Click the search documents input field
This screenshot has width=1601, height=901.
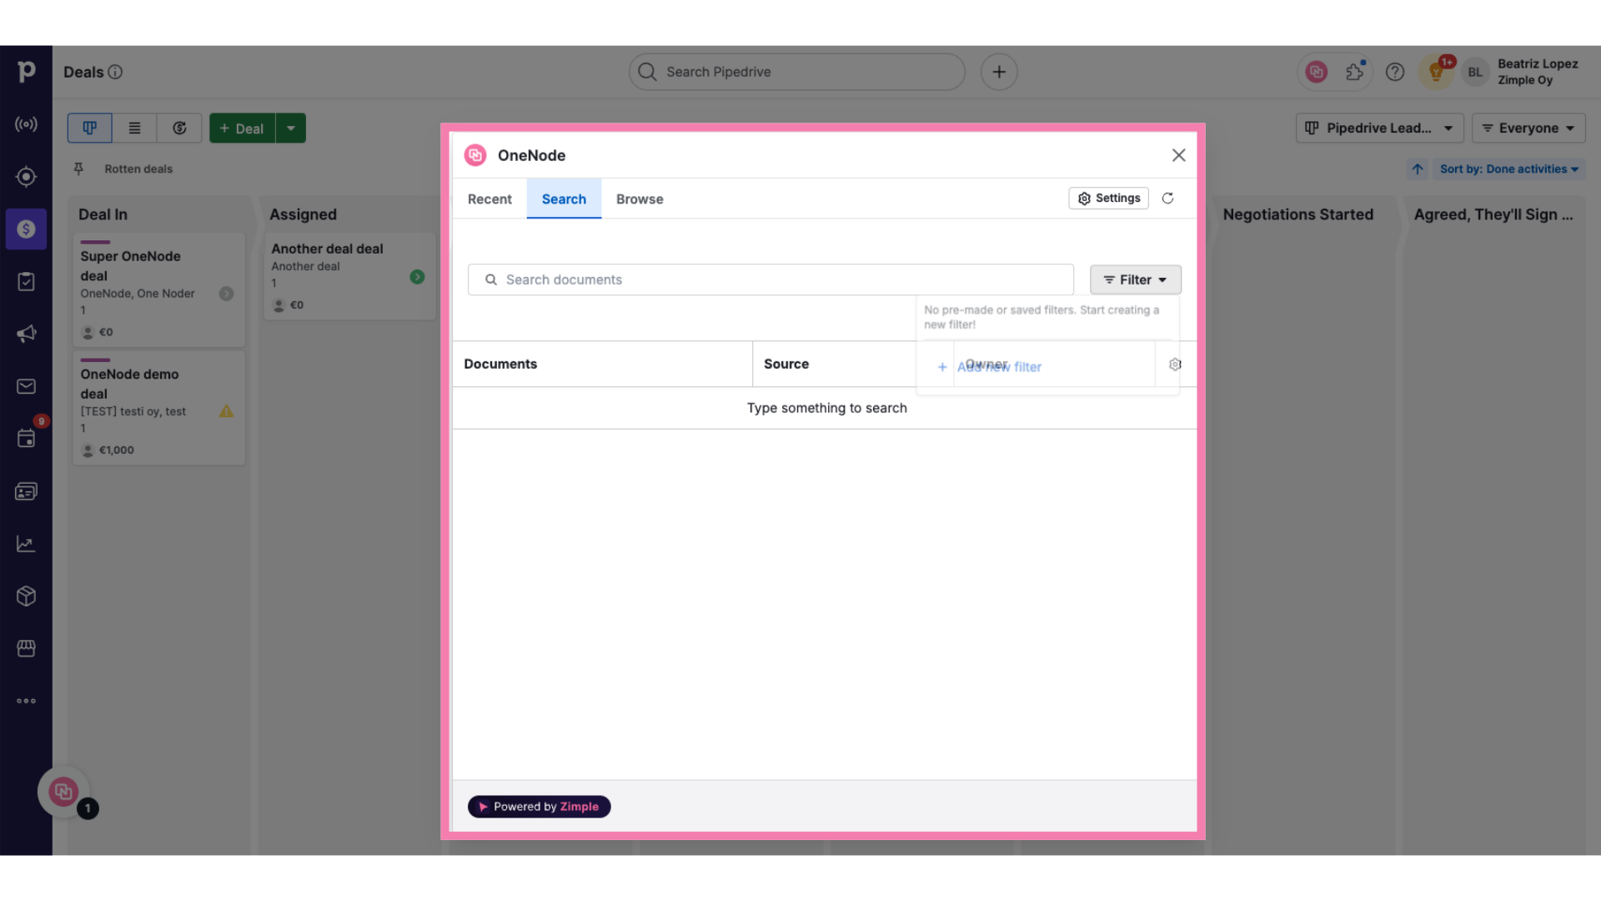pyautogui.click(x=770, y=279)
